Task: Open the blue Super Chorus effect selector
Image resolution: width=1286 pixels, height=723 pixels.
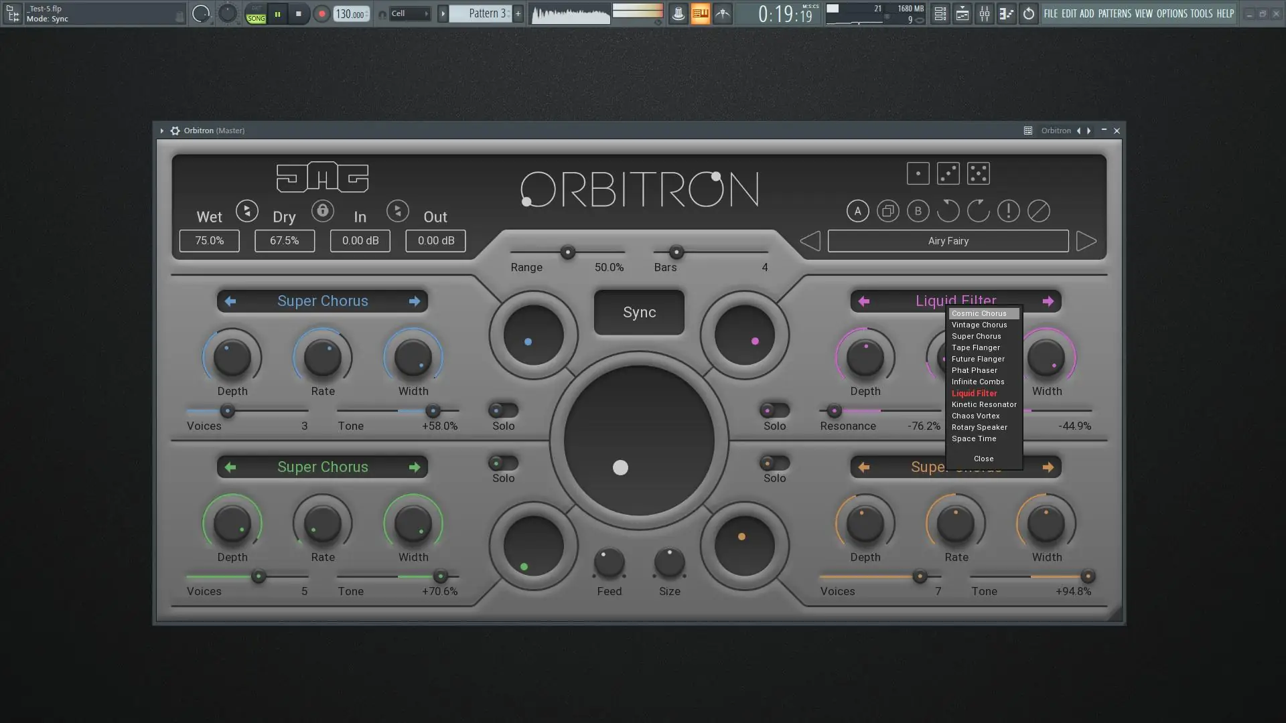Action: coord(322,301)
